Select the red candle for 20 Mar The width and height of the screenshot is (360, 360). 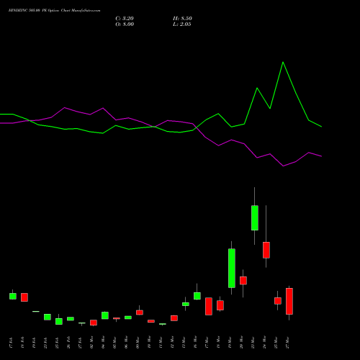(x=243, y=281)
